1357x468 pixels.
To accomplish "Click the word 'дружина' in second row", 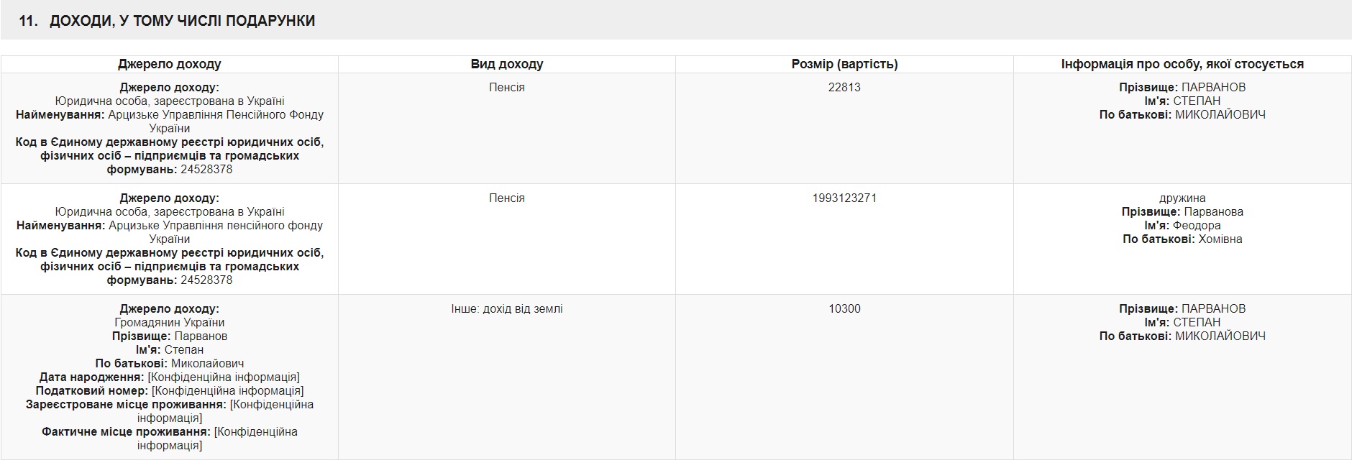I will (x=1182, y=198).
